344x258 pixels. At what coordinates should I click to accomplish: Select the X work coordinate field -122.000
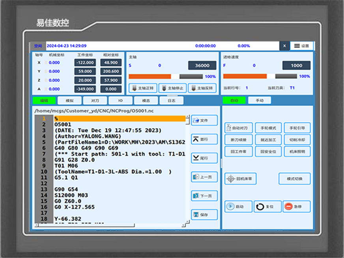pos(85,62)
